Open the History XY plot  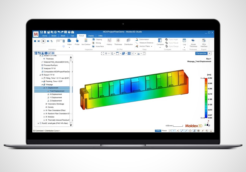click(x=109, y=42)
